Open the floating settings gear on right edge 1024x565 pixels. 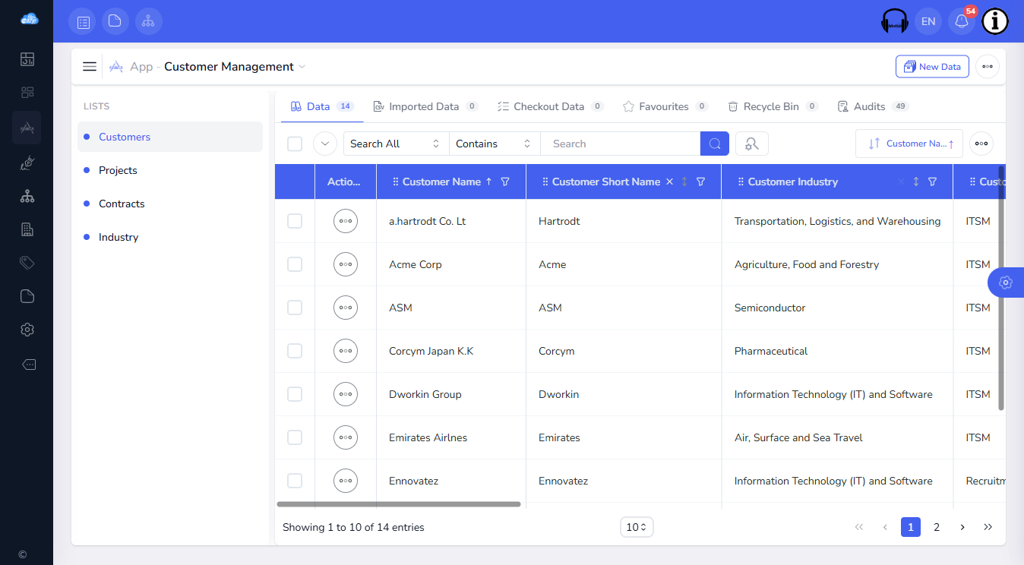pos(1005,282)
